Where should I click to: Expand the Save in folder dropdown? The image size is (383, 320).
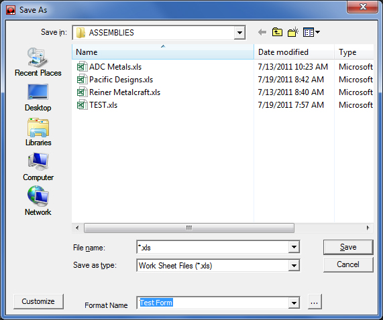point(239,33)
